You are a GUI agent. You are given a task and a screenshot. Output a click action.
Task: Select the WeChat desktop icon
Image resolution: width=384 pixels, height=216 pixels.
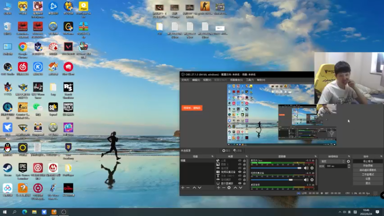38,109
